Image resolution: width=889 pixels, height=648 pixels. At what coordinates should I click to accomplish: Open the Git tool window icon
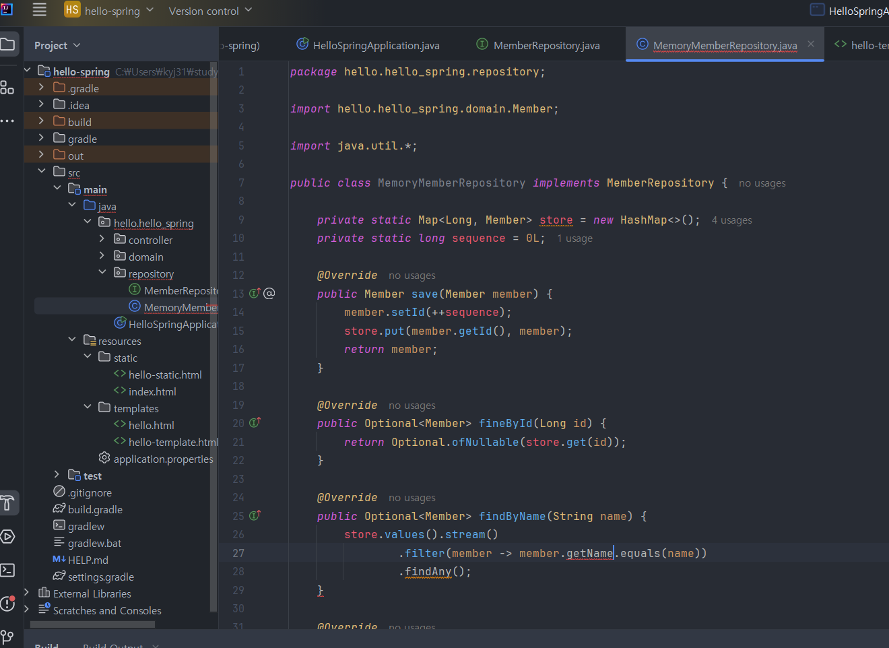7,637
